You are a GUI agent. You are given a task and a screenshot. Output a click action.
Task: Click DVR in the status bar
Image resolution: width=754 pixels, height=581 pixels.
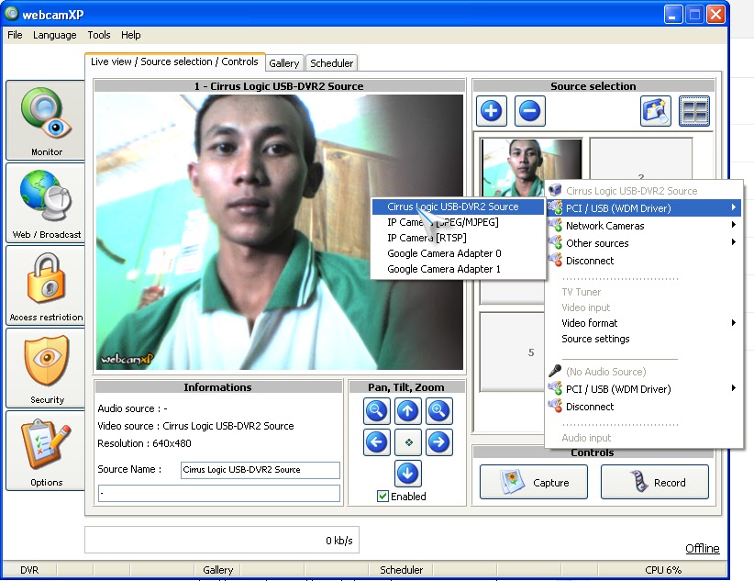click(x=29, y=570)
